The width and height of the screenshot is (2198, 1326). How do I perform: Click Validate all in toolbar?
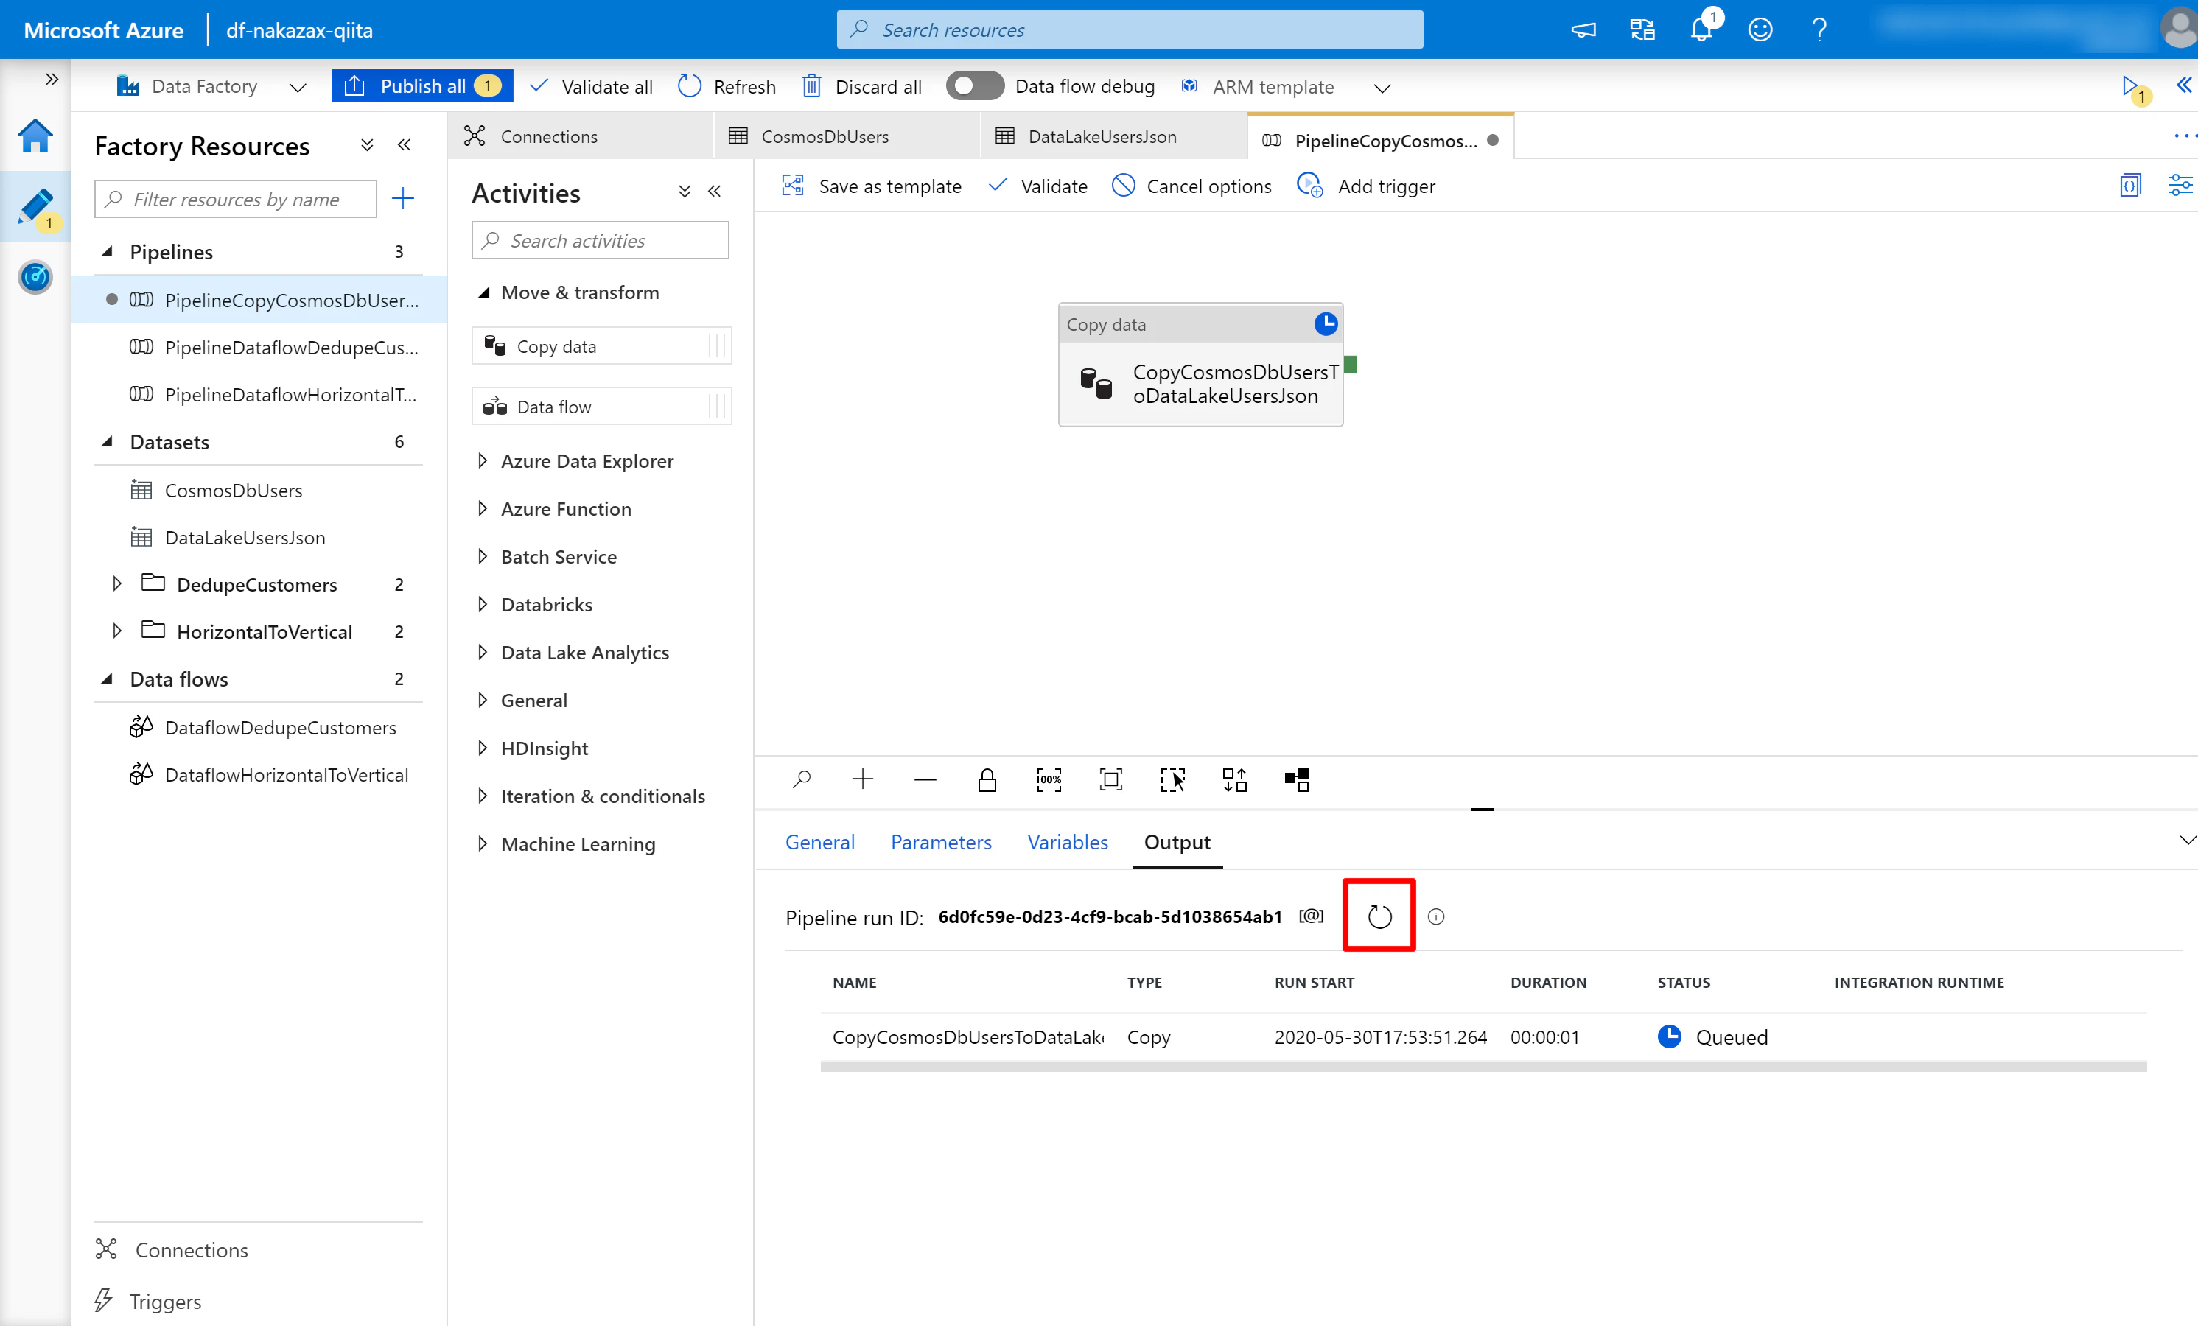(592, 86)
